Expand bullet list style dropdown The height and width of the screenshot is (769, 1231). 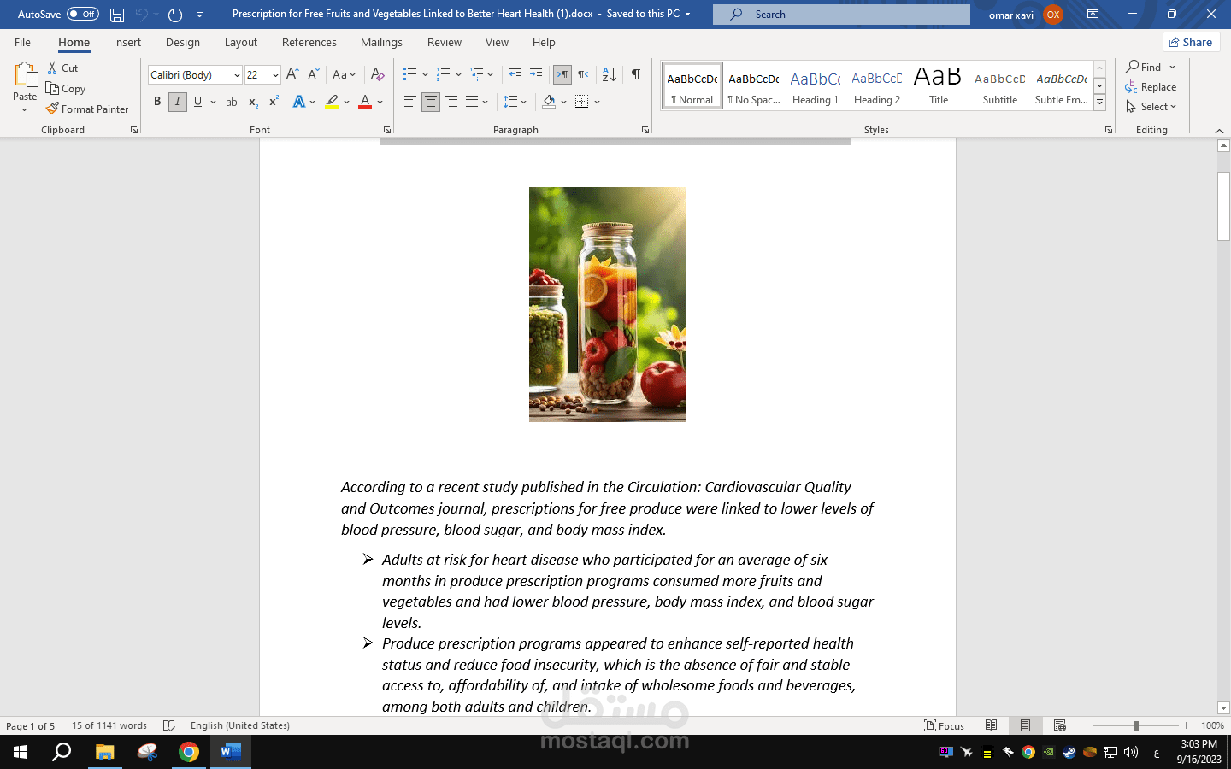(x=425, y=74)
